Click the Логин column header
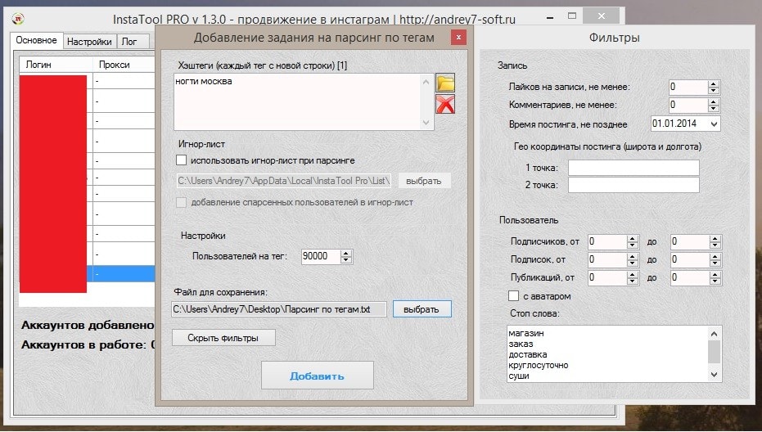 click(x=56, y=65)
